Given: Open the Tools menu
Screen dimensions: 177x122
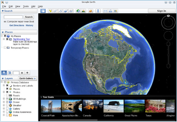Looking at the screenshot, I should coord(26,6).
